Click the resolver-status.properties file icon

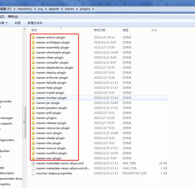(33, 173)
